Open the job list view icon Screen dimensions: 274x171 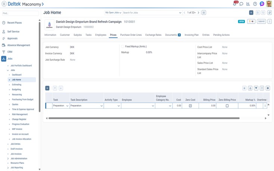[204, 13]
